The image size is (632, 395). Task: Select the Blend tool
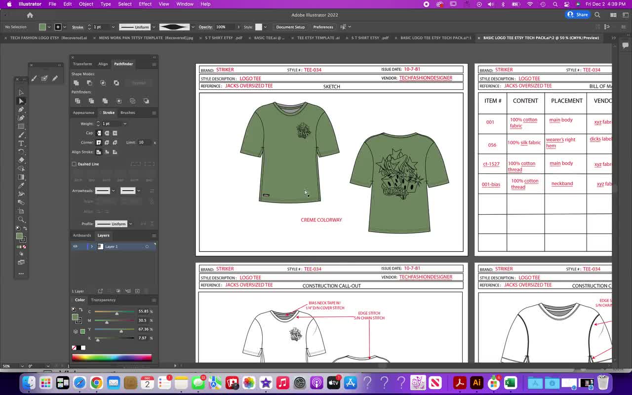coord(21,202)
